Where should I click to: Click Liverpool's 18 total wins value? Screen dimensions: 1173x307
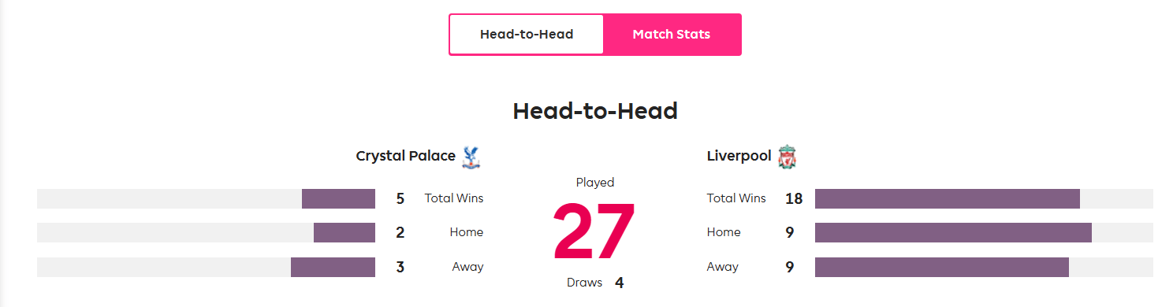click(794, 199)
